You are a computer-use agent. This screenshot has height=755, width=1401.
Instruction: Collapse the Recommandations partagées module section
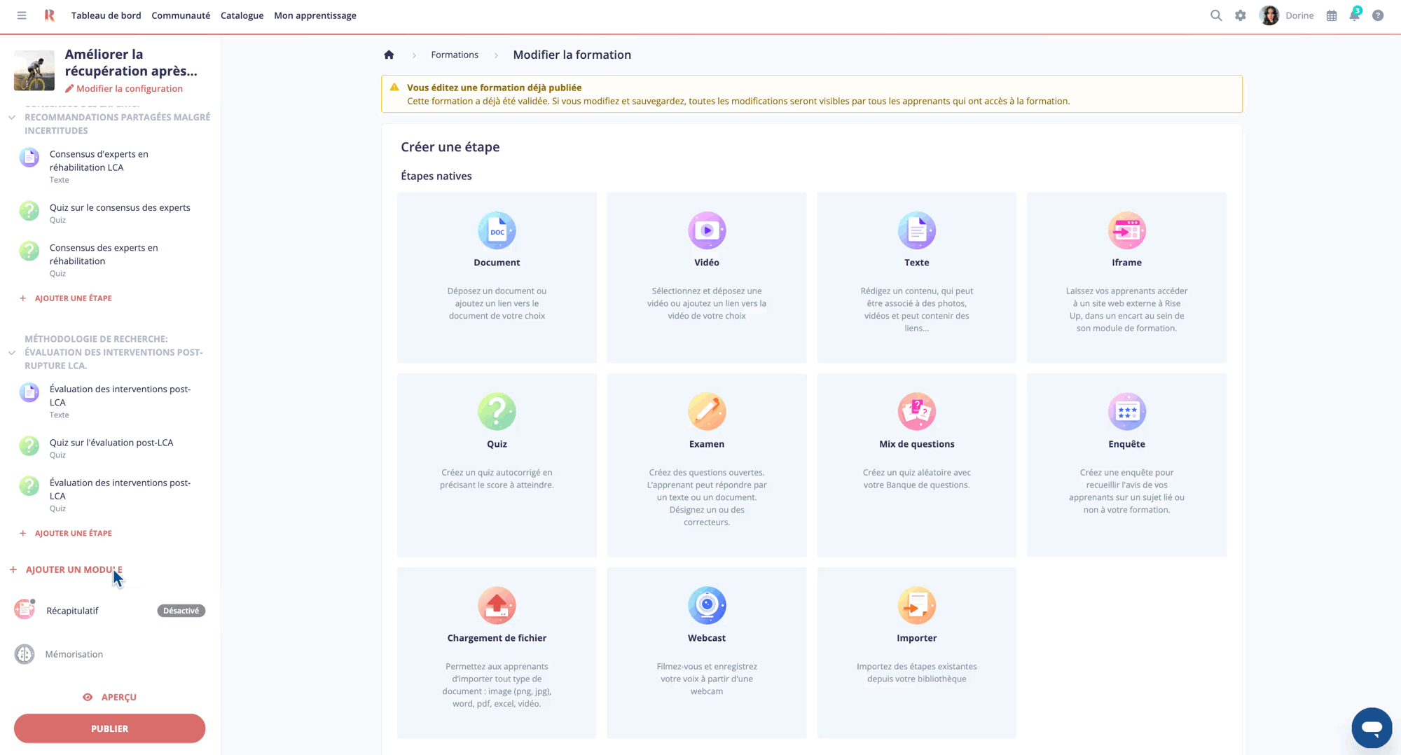pyautogui.click(x=12, y=118)
